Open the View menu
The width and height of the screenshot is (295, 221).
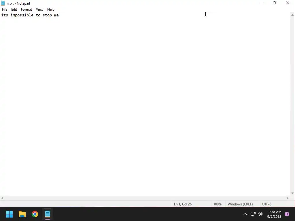pyautogui.click(x=39, y=9)
